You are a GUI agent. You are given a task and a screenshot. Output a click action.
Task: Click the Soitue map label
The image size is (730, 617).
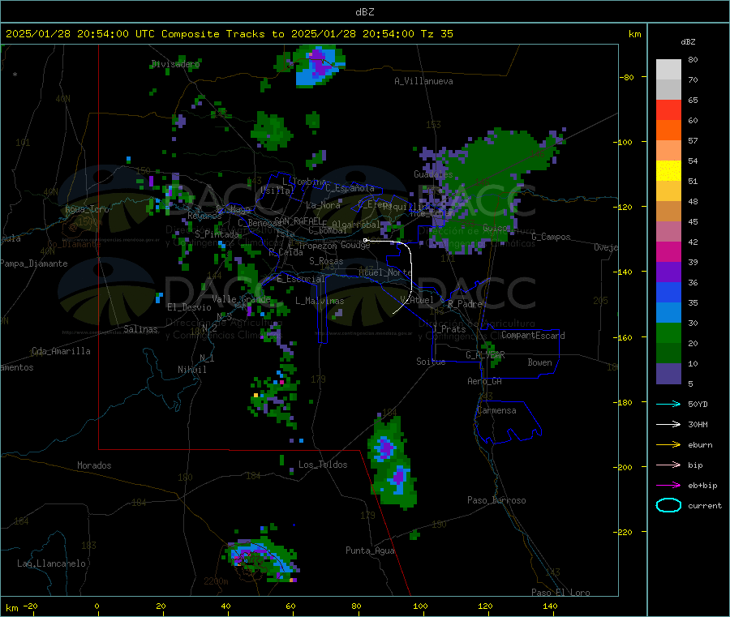(x=431, y=362)
